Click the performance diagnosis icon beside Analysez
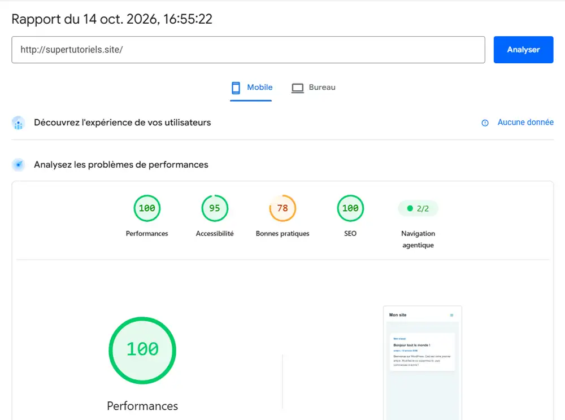Screen dimensions: 565x420 click(19, 165)
